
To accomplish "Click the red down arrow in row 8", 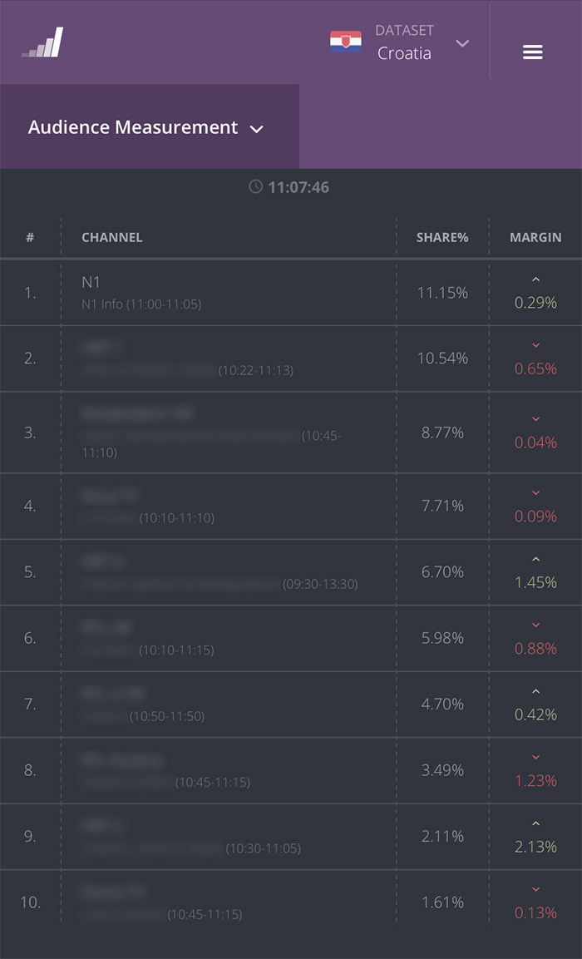I will [535, 757].
